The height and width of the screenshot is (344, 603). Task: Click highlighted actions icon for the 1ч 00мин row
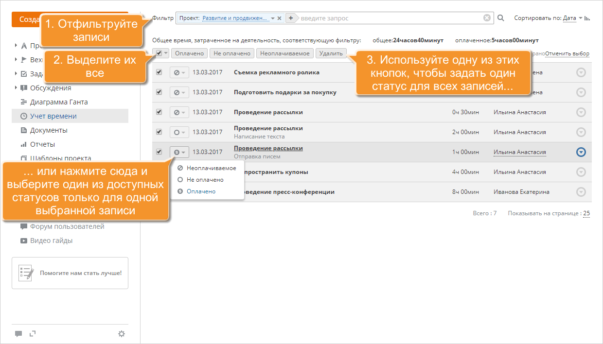pos(581,152)
